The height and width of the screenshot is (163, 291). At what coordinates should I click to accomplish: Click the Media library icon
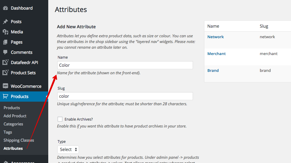click(5, 32)
